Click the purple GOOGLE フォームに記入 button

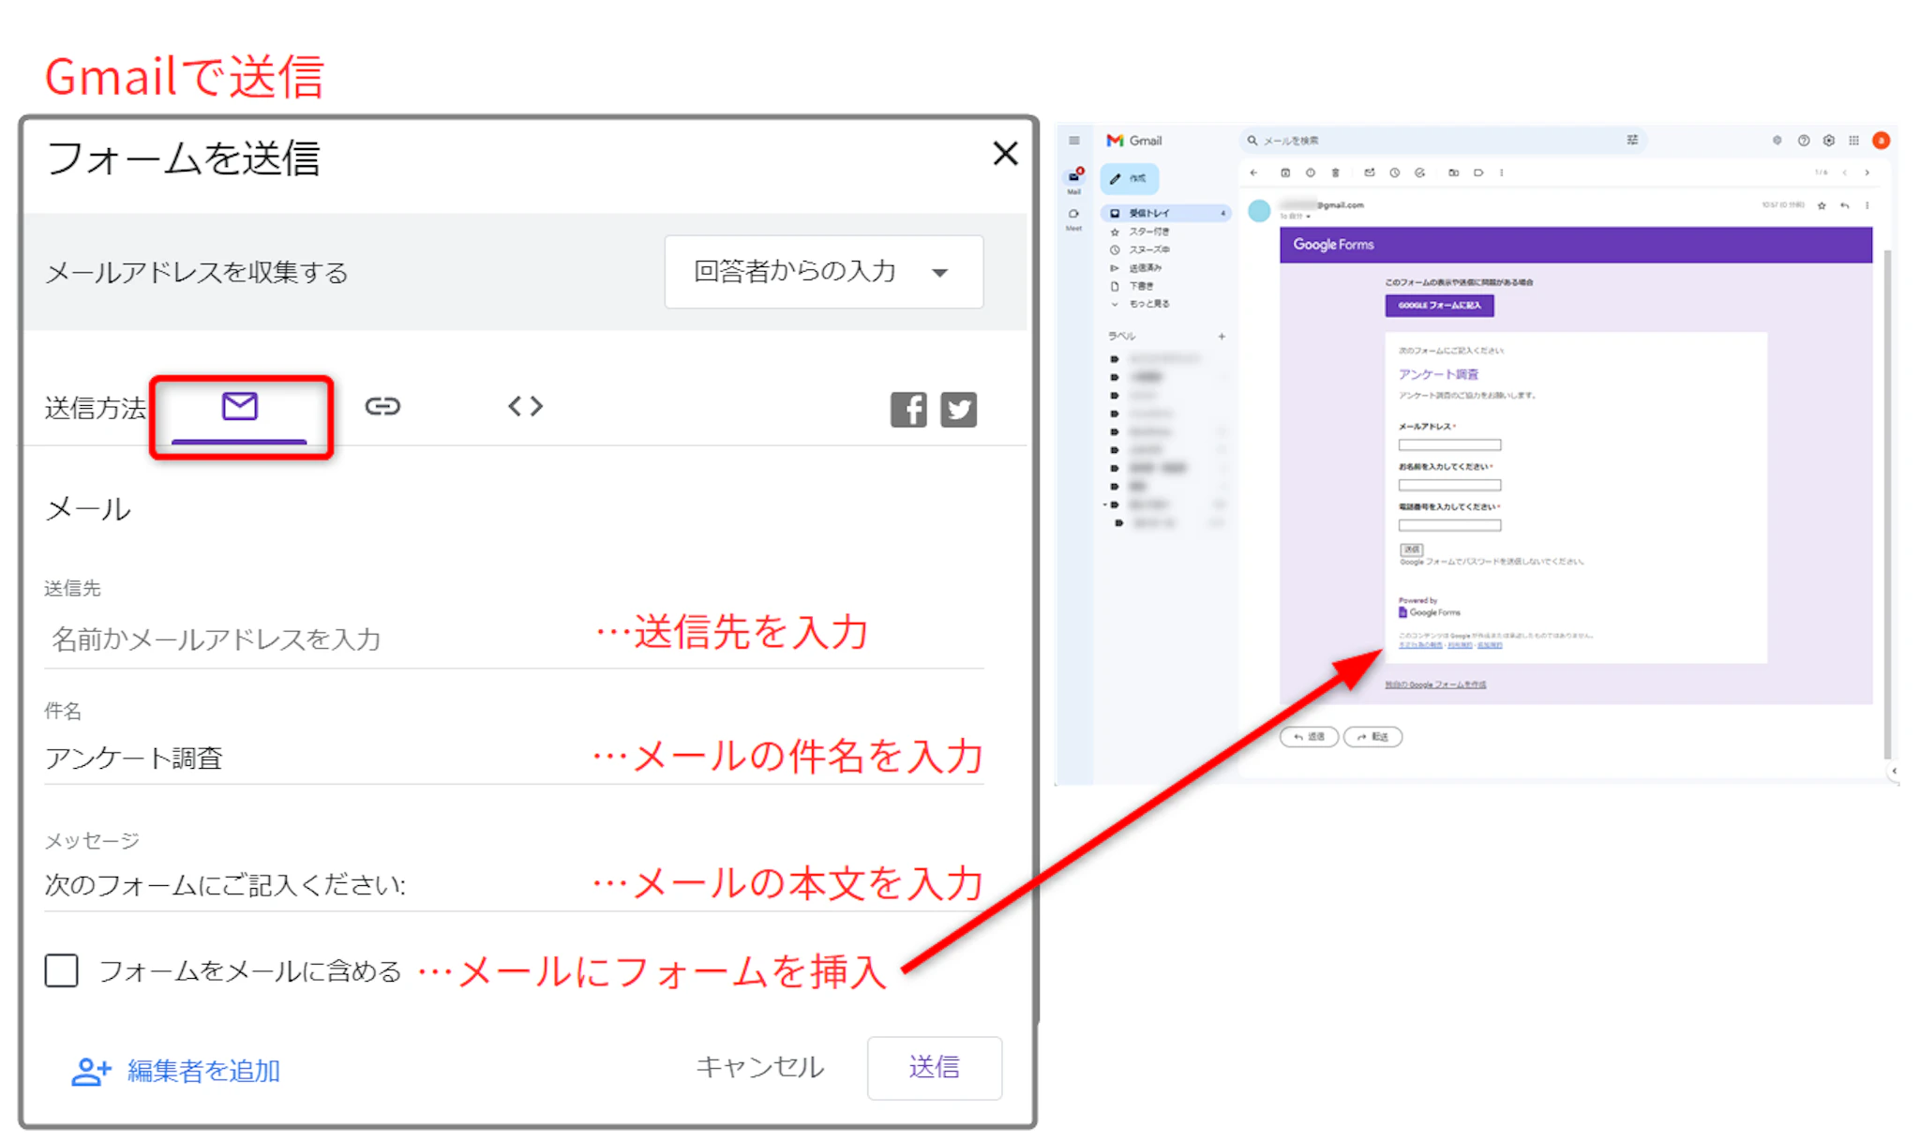pyautogui.click(x=1439, y=306)
